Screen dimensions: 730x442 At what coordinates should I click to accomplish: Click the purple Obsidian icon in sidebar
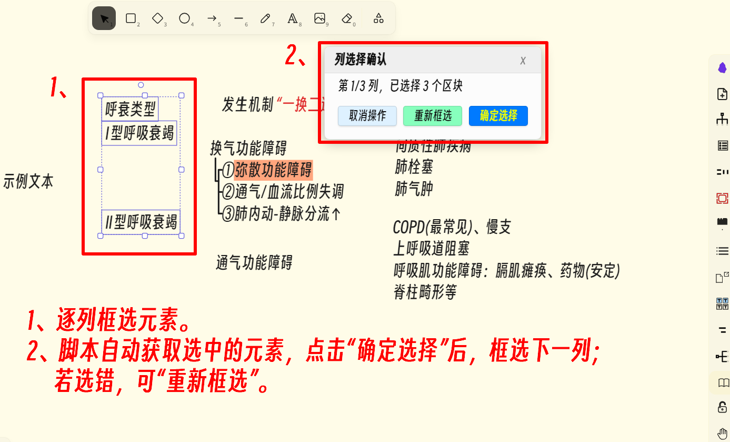pos(723,67)
